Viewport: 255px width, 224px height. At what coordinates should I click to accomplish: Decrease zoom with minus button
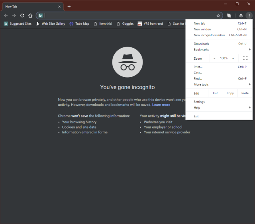coord(214,58)
